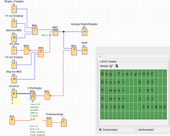This screenshot has height=136, width=170.
Task: Select the Zeichensatz1 radio button
Action: click(x=101, y=130)
